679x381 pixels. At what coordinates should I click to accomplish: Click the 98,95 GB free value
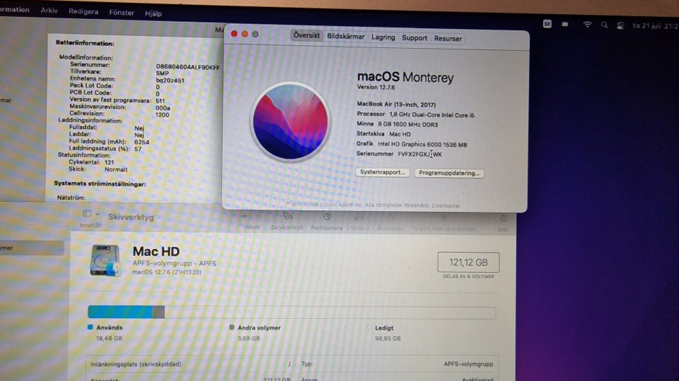point(388,339)
